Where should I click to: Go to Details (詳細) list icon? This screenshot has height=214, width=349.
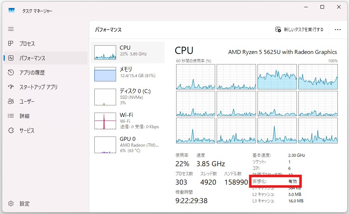point(11,116)
